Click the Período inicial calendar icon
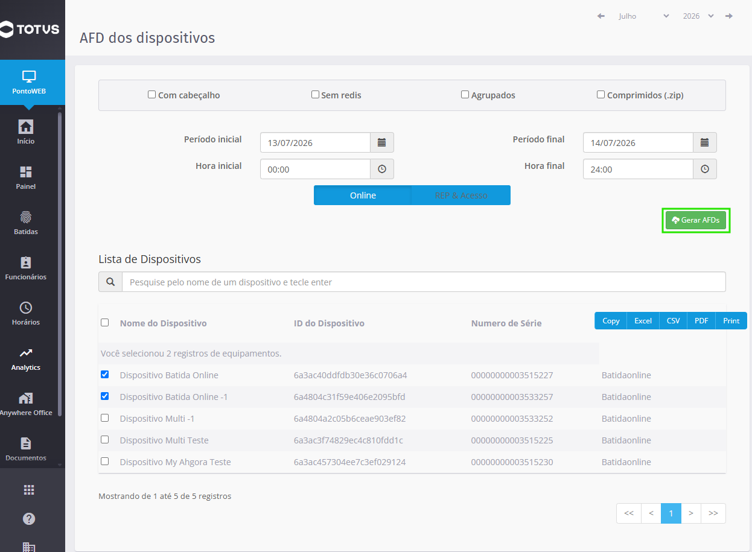The image size is (752, 552). [381, 142]
